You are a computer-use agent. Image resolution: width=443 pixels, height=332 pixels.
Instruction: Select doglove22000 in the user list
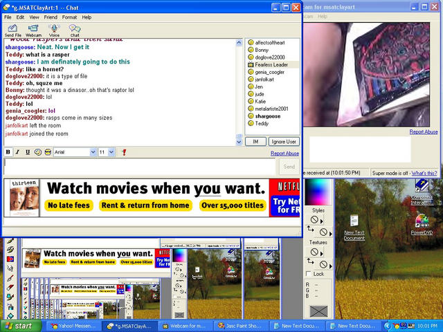point(272,57)
